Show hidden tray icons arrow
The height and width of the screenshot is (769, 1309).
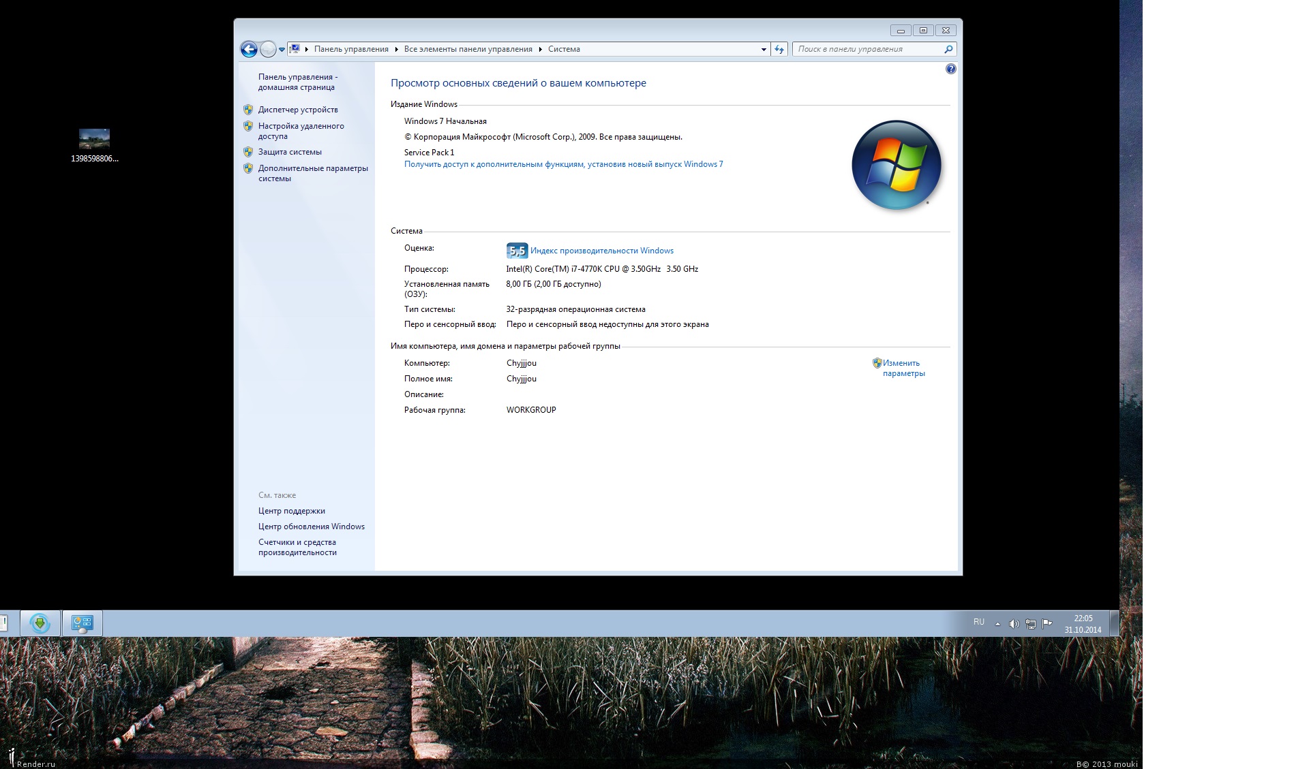click(997, 624)
